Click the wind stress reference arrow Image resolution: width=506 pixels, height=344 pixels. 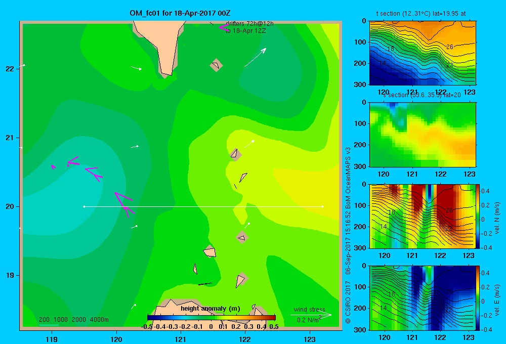click(311, 315)
